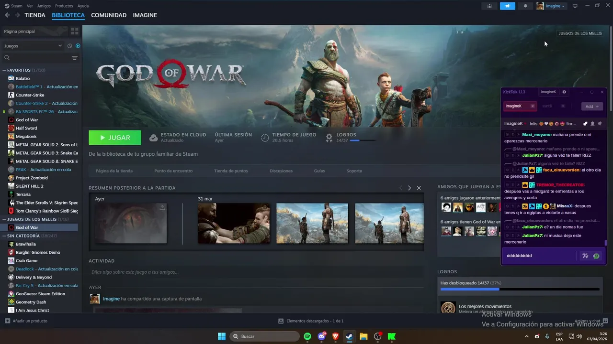Close the ImagineK chat tab in KickTalk
This screenshot has height=344, width=613.
coord(533,106)
